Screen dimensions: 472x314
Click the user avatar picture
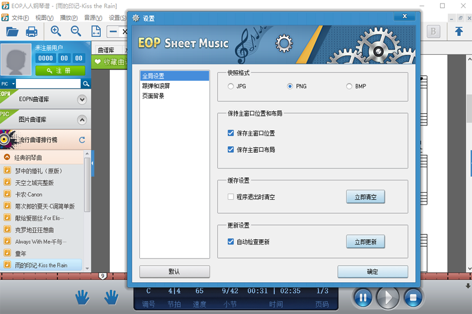[x=16, y=59]
